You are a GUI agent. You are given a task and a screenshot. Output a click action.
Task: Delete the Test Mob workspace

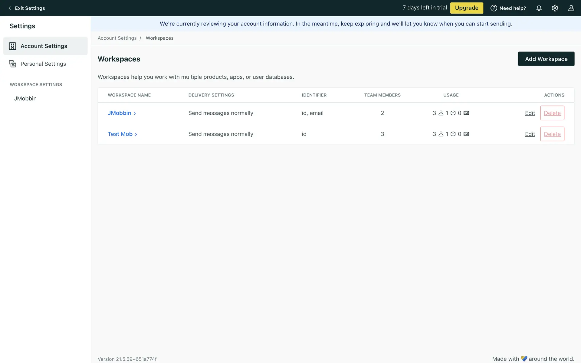(x=552, y=134)
